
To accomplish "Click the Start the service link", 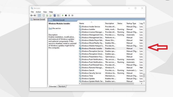I will [x=50, y=28].
